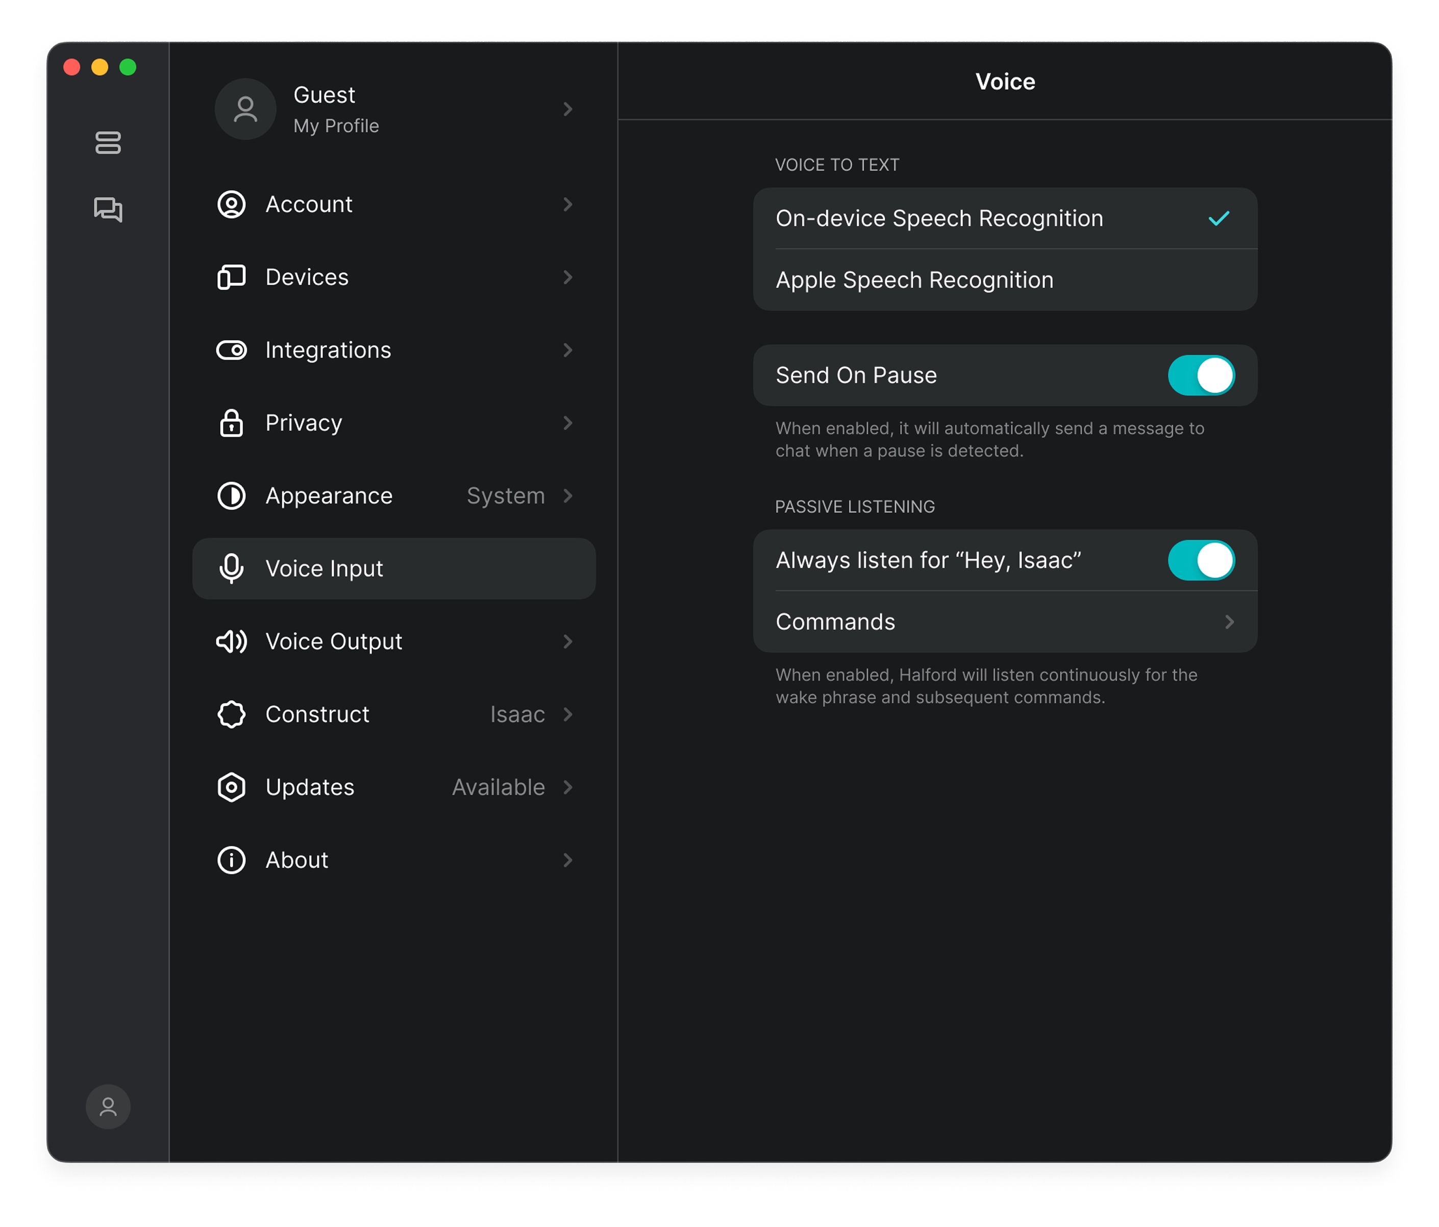The image size is (1439, 1227).
Task: Click the Voice panel title
Action: (1005, 82)
